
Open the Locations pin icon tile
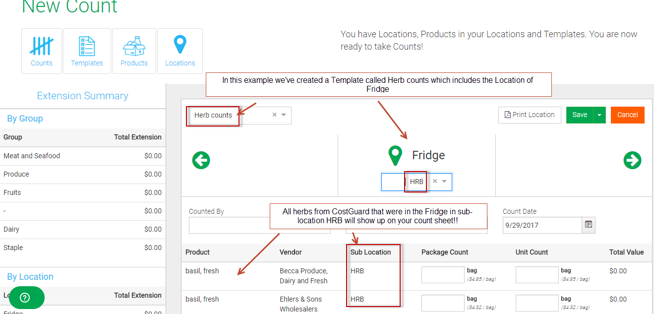[180, 51]
